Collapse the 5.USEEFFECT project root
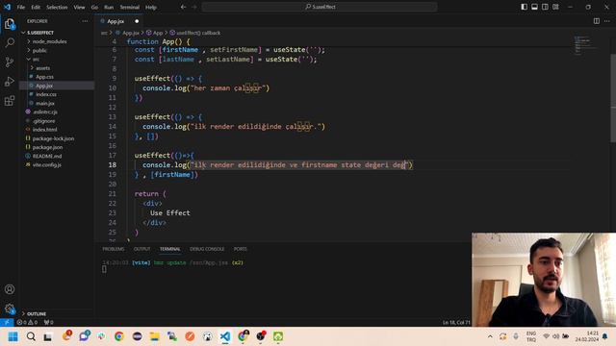Image resolution: width=616 pixels, height=346 pixels. (57, 33)
